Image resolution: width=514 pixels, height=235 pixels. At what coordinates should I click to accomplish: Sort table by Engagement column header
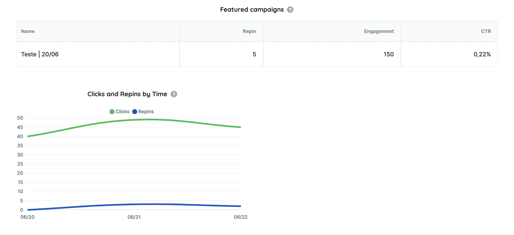click(x=379, y=31)
